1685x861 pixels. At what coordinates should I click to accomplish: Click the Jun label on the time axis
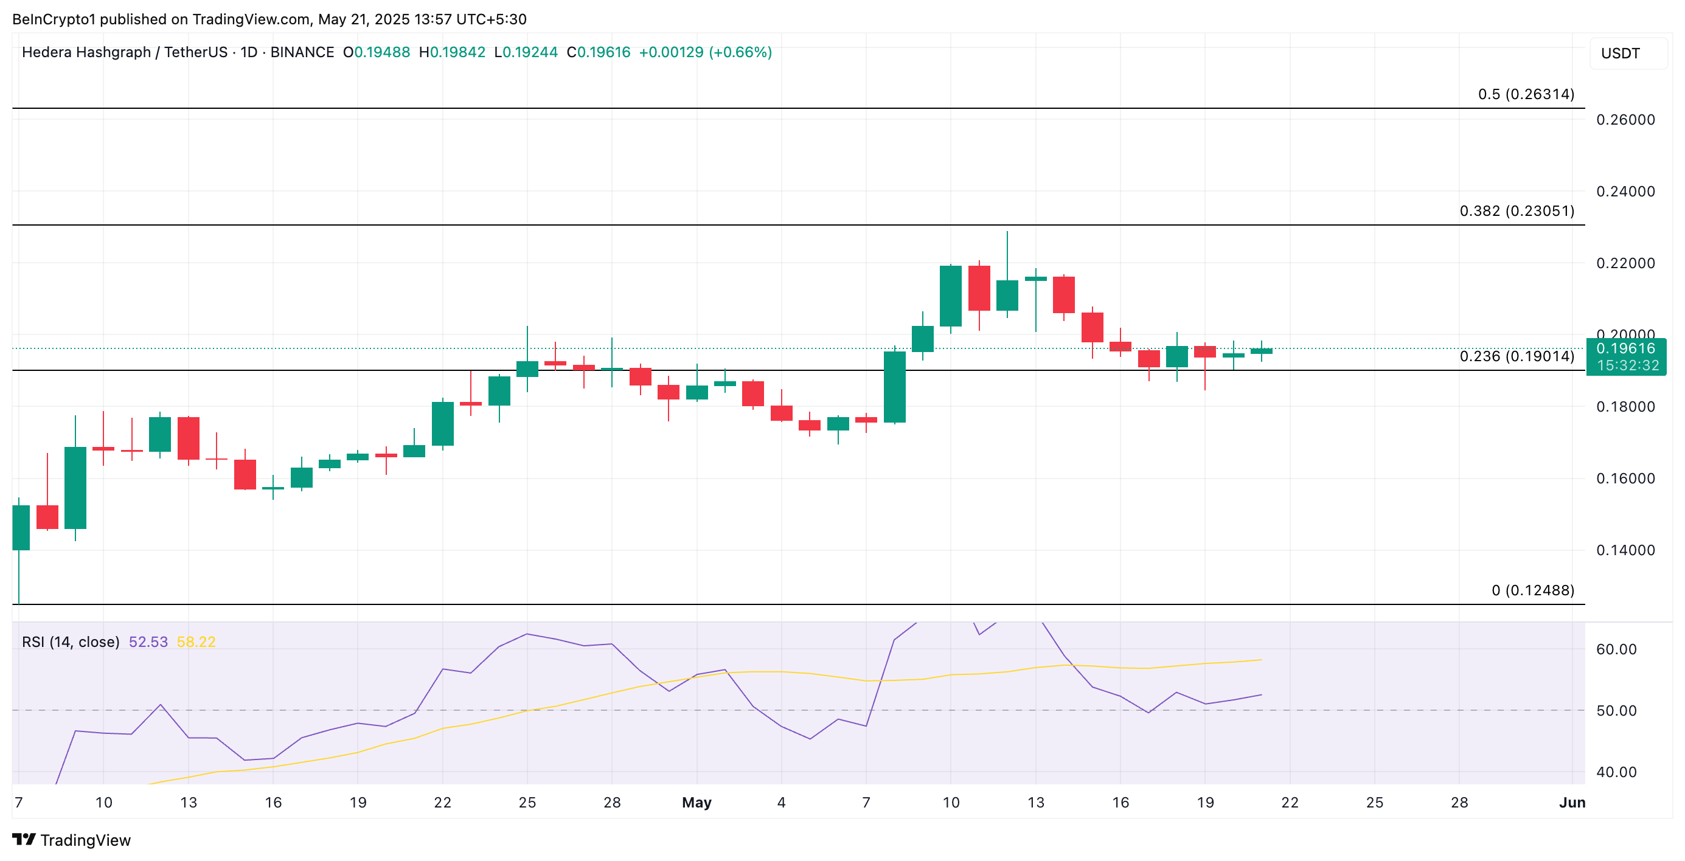tap(1571, 802)
